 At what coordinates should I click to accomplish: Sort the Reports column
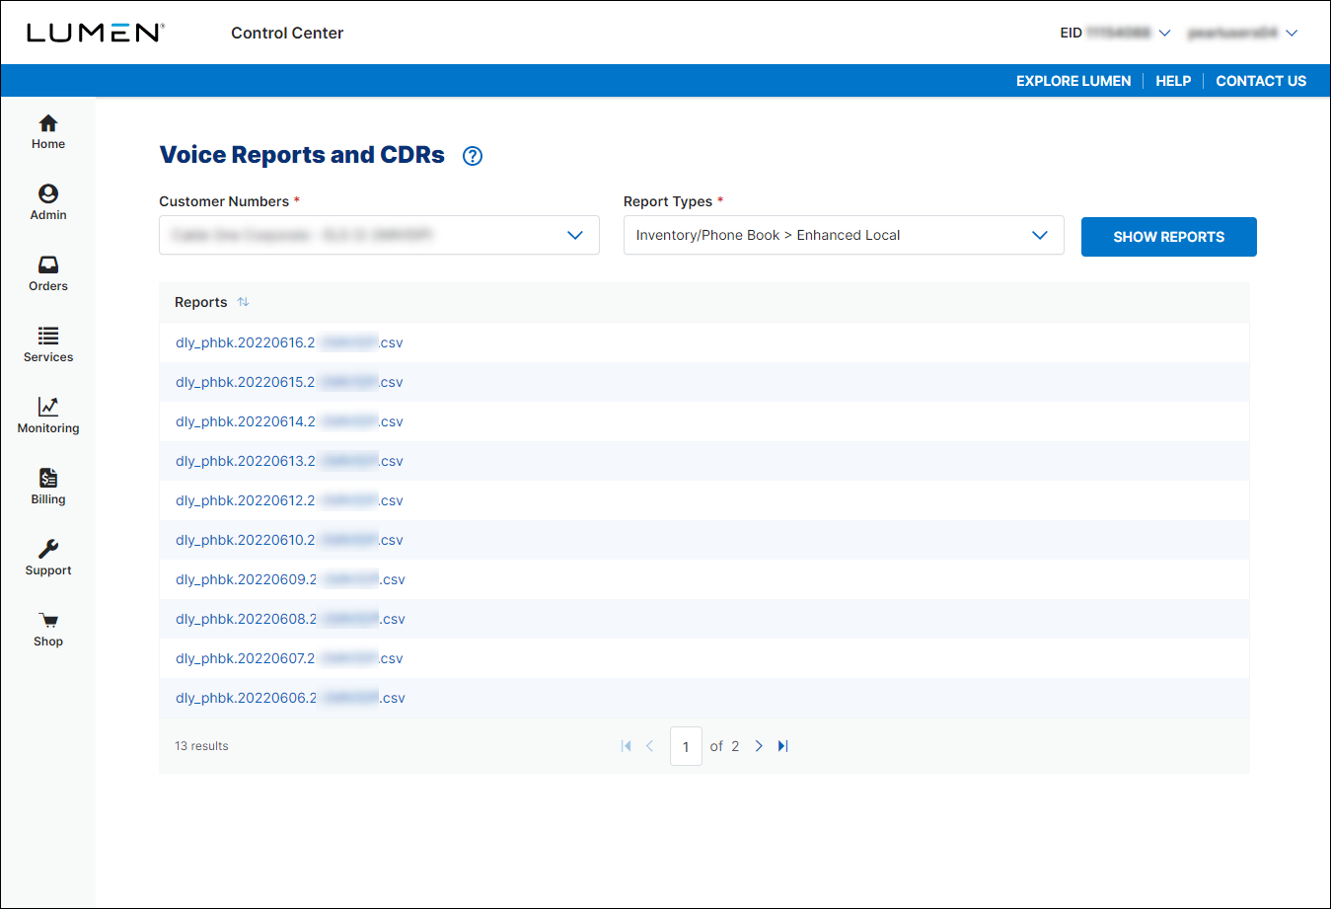(243, 302)
